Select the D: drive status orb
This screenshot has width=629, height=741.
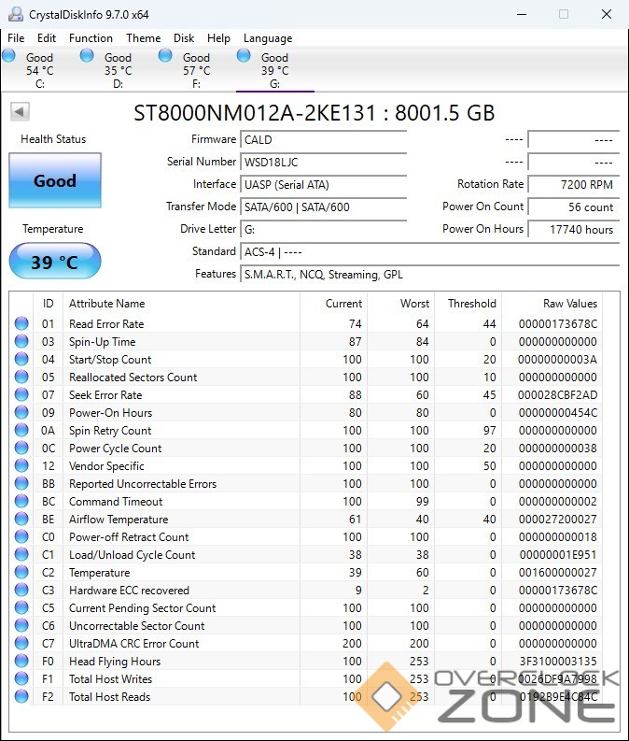click(88, 56)
